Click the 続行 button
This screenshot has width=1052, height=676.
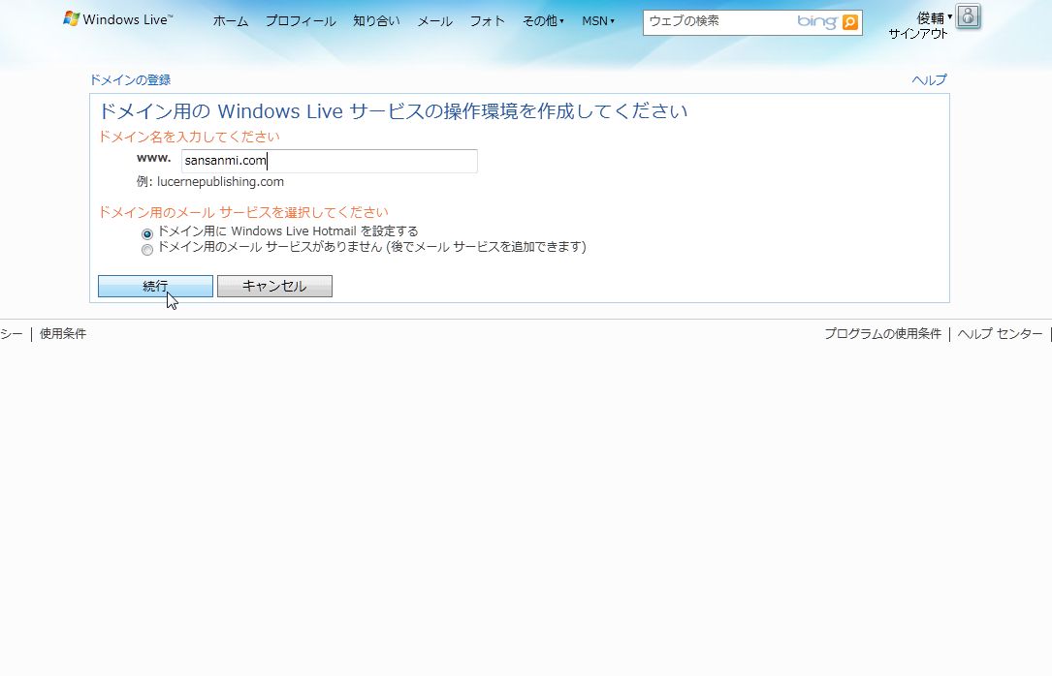pyautogui.click(x=156, y=286)
